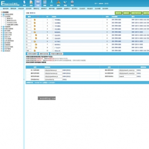Open 管理栏目(分页) in the sidebar tree
The image size is (149, 149).
tap(12, 20)
